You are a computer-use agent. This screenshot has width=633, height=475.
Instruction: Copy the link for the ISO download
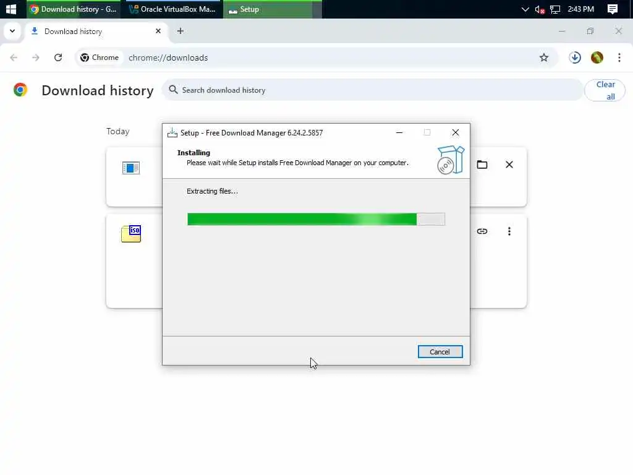pos(482,231)
